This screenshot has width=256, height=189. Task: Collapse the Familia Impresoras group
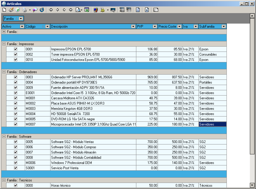(x=4, y=44)
